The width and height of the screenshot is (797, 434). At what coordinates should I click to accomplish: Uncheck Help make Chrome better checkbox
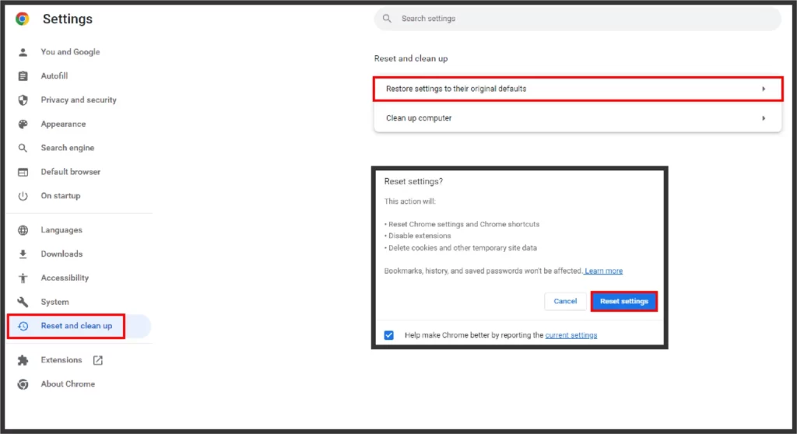click(389, 335)
